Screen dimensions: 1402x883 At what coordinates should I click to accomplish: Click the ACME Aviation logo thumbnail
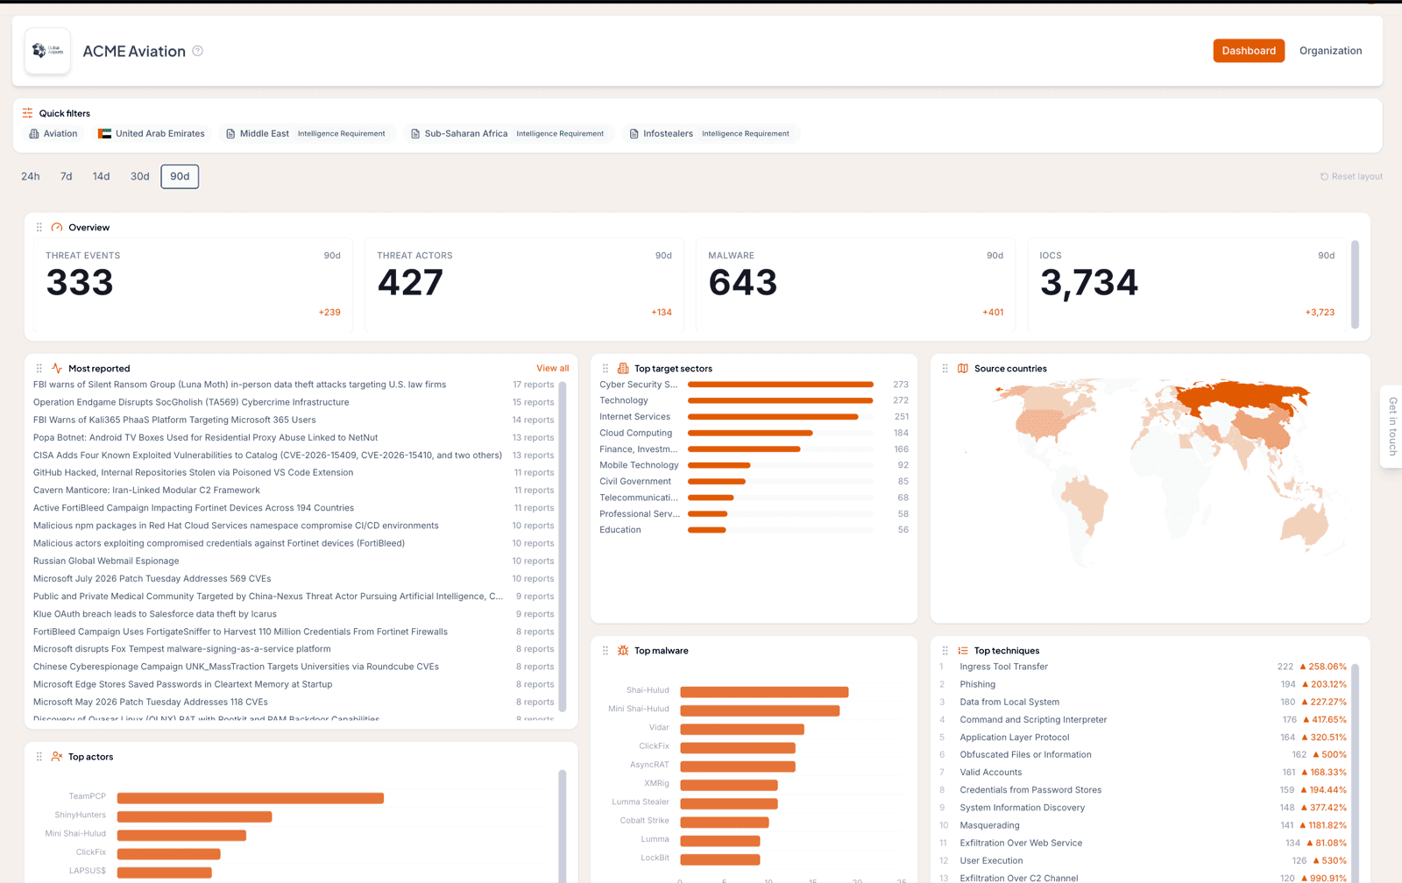pos(47,51)
